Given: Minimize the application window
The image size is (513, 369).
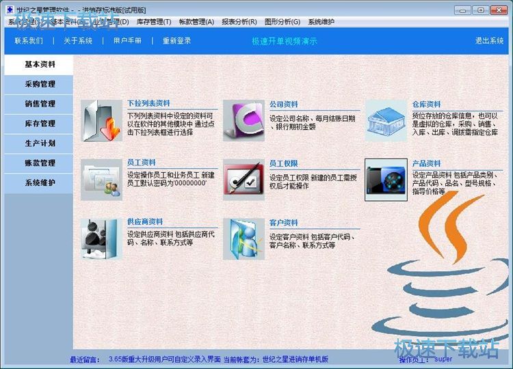Looking at the screenshot, I should [462, 10].
